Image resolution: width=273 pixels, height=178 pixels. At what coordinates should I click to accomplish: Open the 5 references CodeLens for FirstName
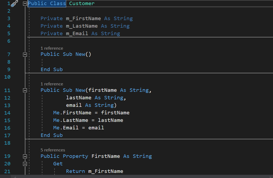coord(53,150)
